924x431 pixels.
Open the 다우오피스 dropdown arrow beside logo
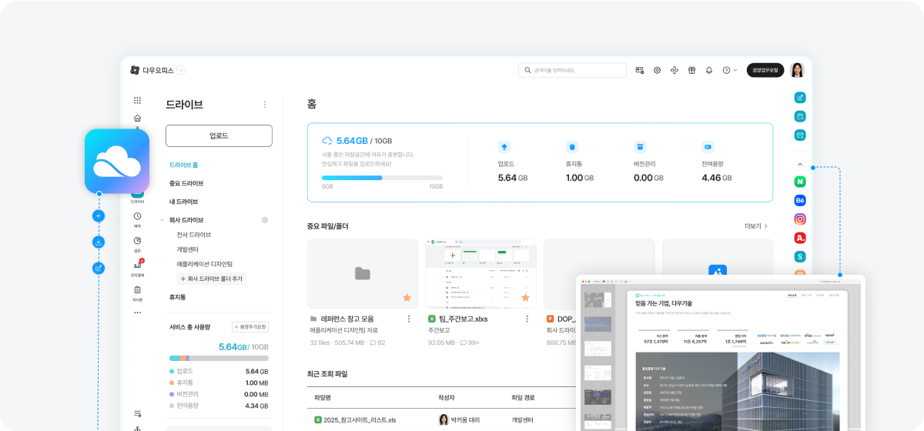click(181, 70)
